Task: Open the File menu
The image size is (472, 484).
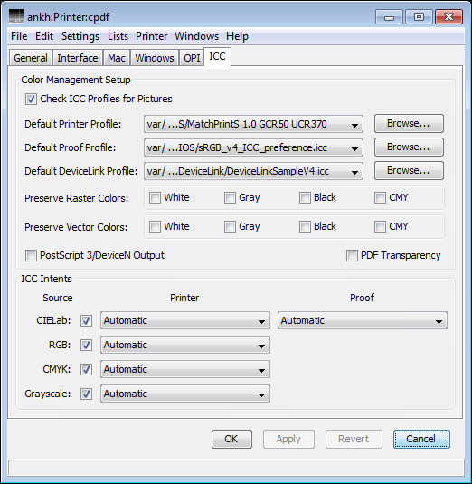Action: [x=19, y=36]
